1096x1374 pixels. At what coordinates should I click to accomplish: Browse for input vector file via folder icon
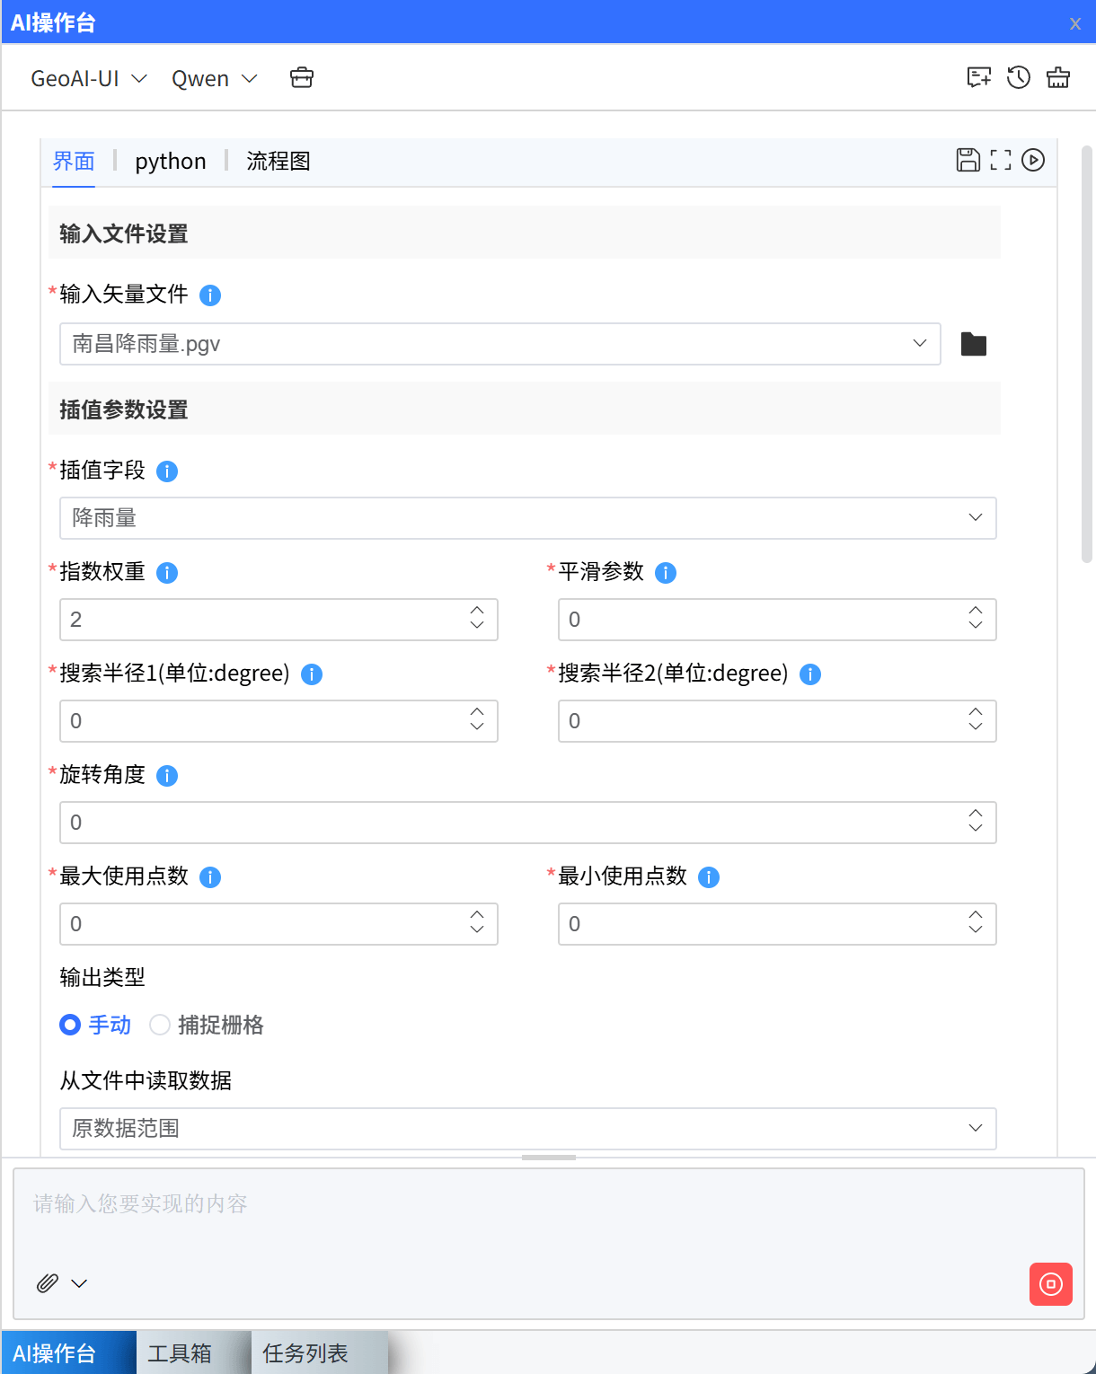click(x=973, y=344)
